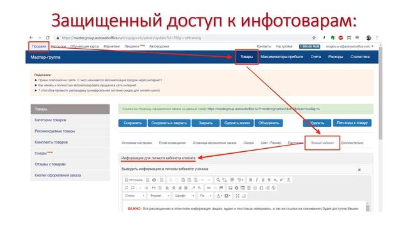Image resolution: width=401 pixels, height=225 pixels.
Task: Click the page vertical scrollbar
Action: (380, 93)
